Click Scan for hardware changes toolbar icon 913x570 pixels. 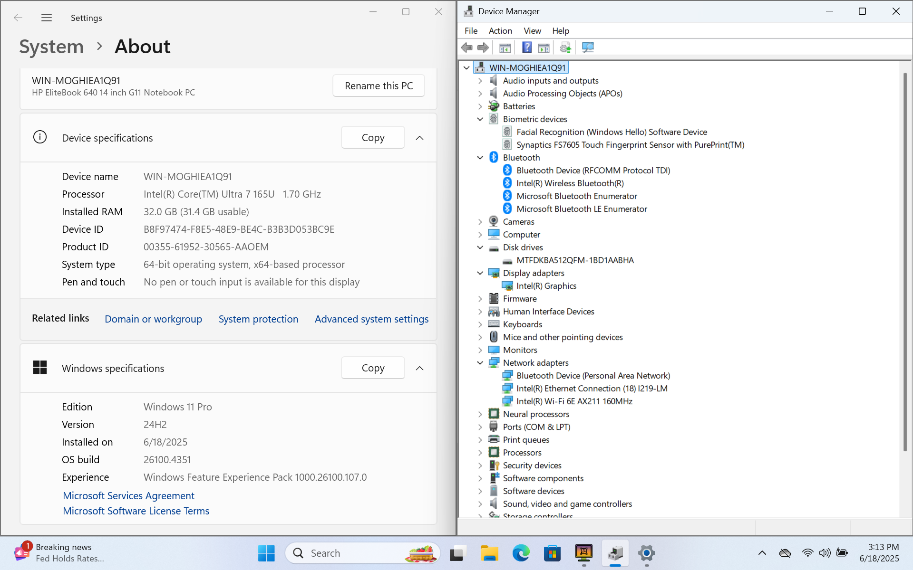coord(588,47)
